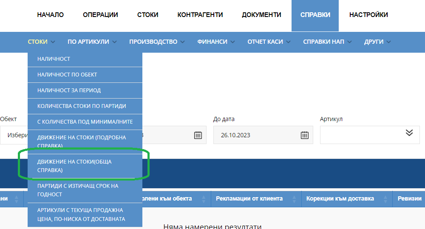Collapse the СТОКИ submenu dropdown
This screenshot has height=229, width=425.
42,42
